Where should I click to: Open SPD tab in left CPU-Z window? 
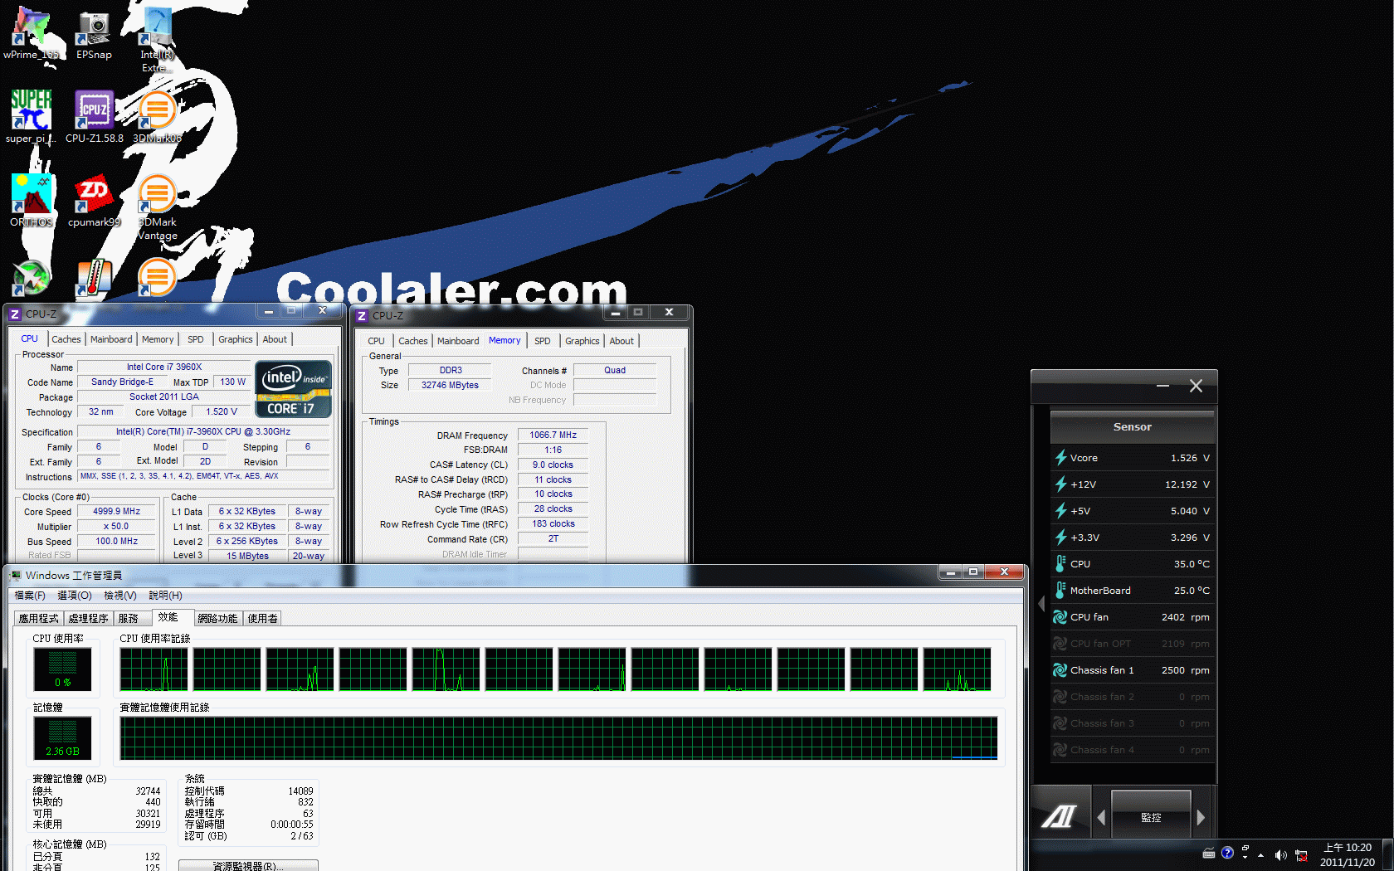[x=195, y=339]
